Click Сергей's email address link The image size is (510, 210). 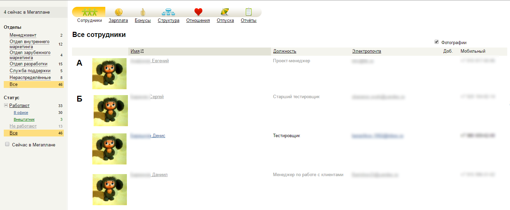pyautogui.click(x=378, y=97)
